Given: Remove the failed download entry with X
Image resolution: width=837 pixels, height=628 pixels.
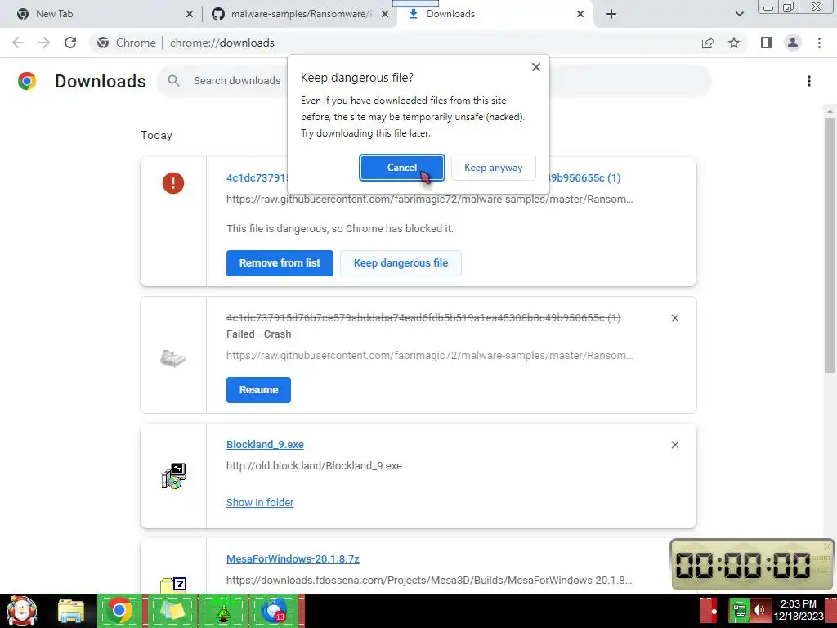Looking at the screenshot, I should (x=674, y=318).
